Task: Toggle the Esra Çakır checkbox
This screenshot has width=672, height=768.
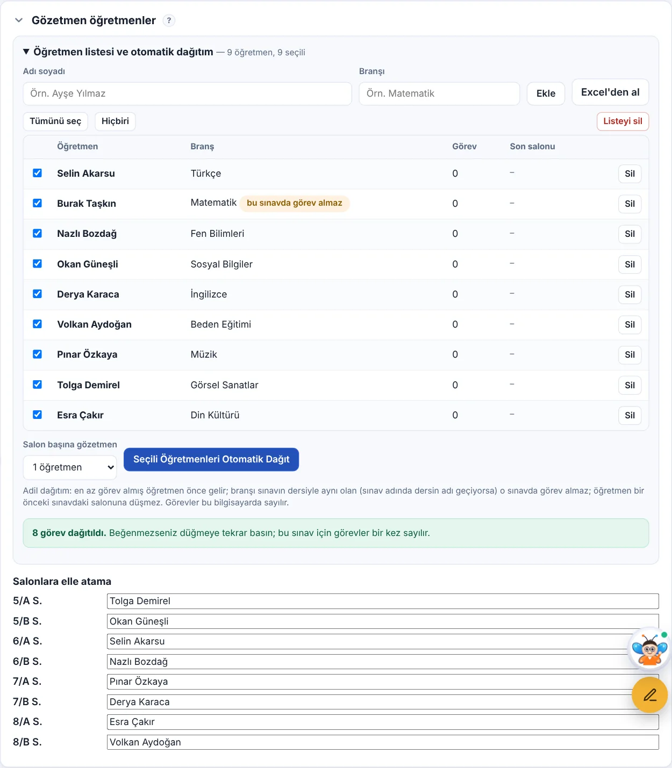Action: (x=37, y=415)
